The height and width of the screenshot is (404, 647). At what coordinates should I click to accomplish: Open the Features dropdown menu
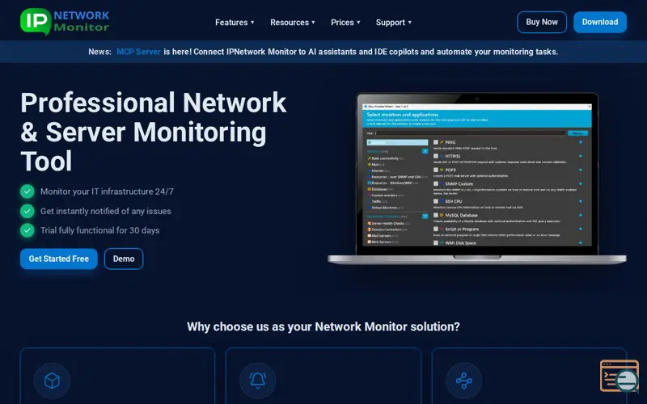pos(235,23)
